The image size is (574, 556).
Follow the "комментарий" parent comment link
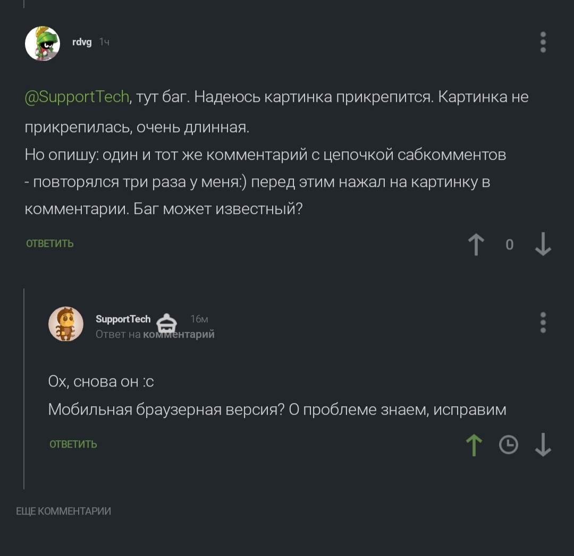(180, 334)
